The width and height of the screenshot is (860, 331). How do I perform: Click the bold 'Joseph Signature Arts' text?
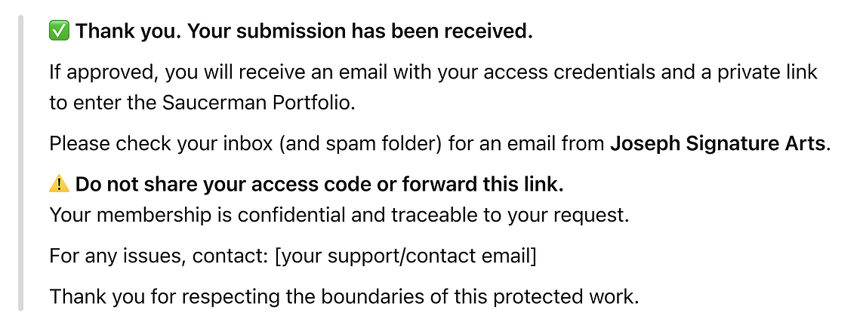coord(717,143)
